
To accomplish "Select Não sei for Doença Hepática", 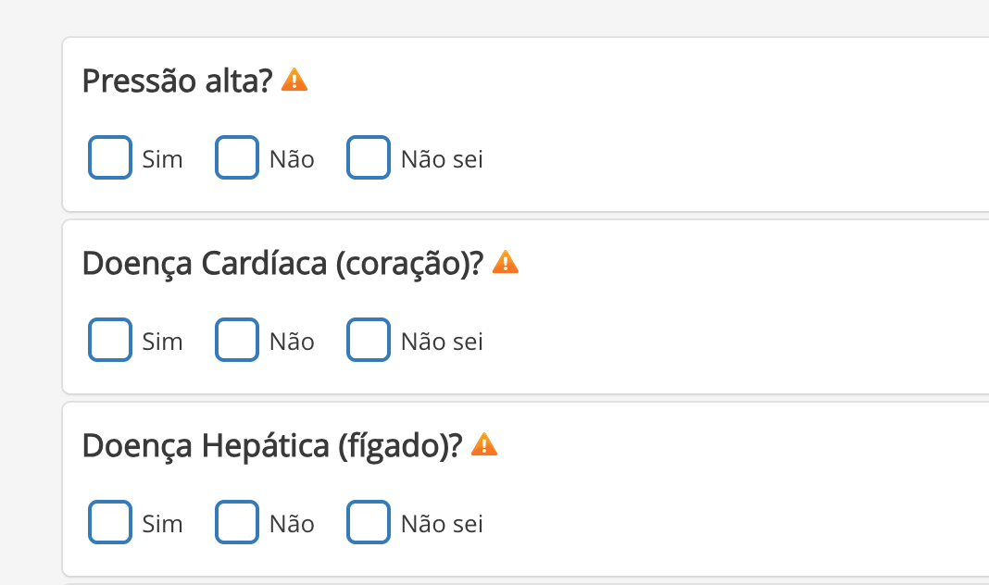I will pyautogui.click(x=369, y=522).
